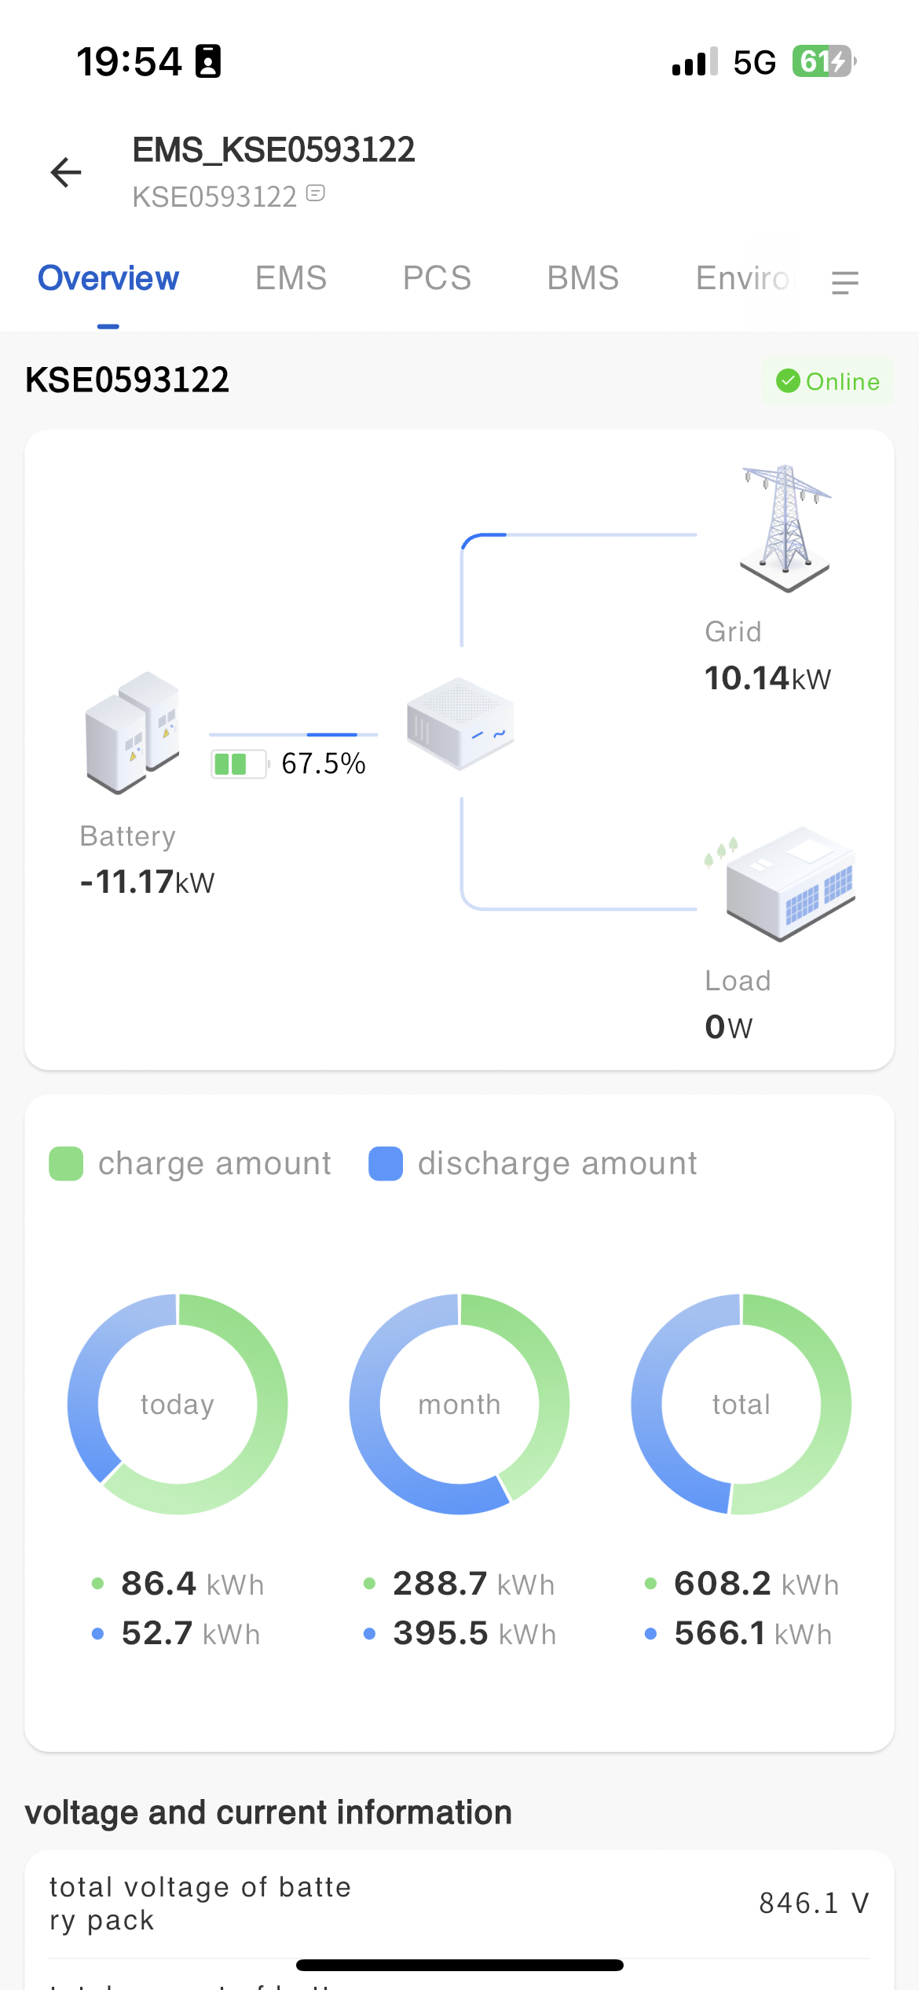
Task: Toggle the discharge amount legend
Action: pos(533,1163)
